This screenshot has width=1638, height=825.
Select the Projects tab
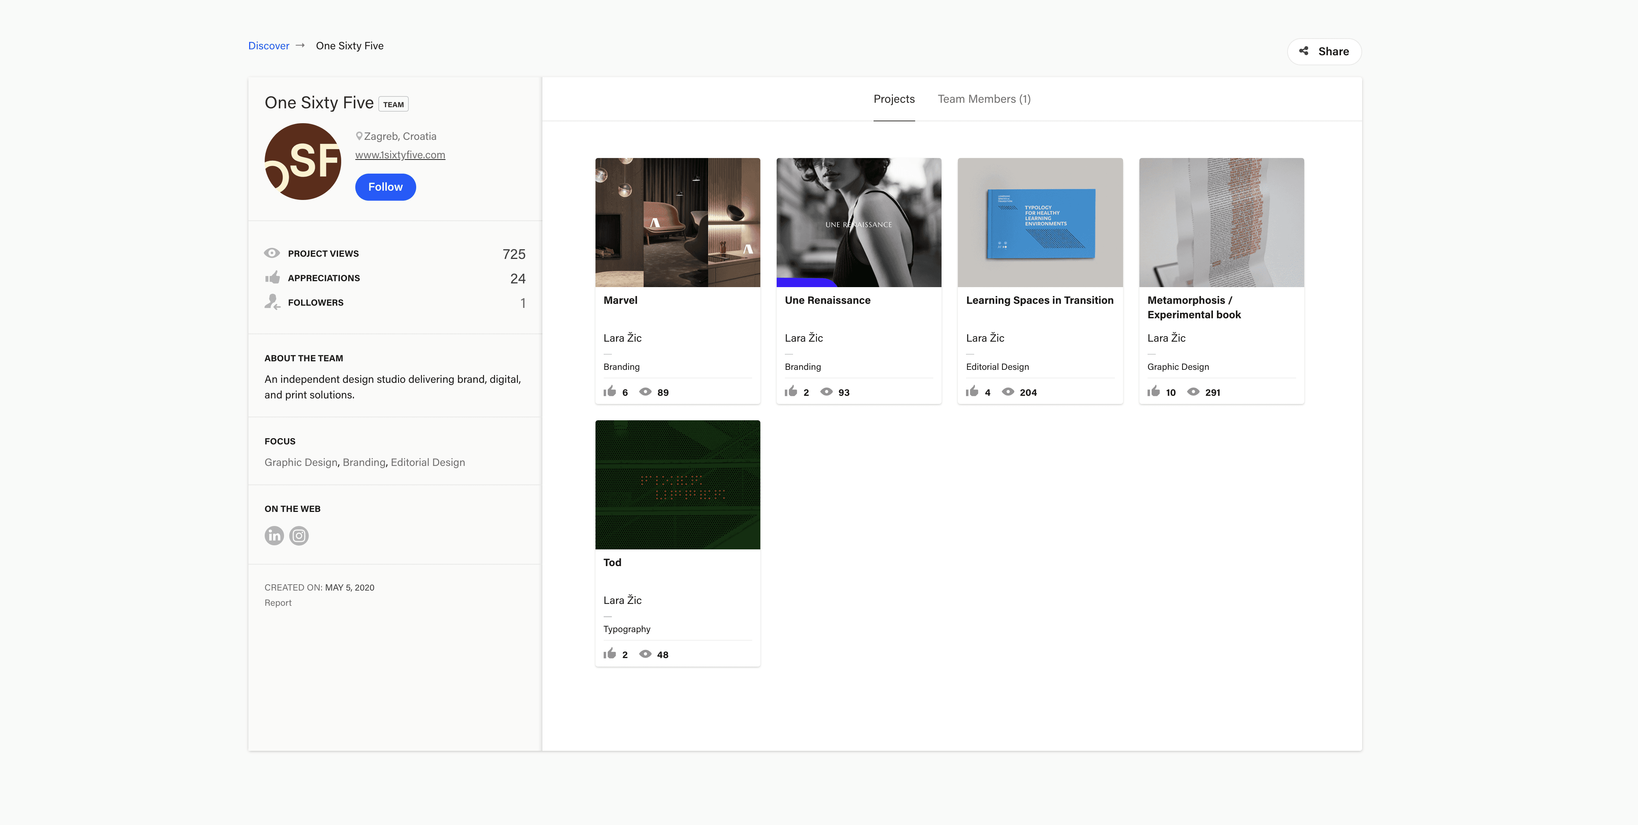[x=894, y=99]
